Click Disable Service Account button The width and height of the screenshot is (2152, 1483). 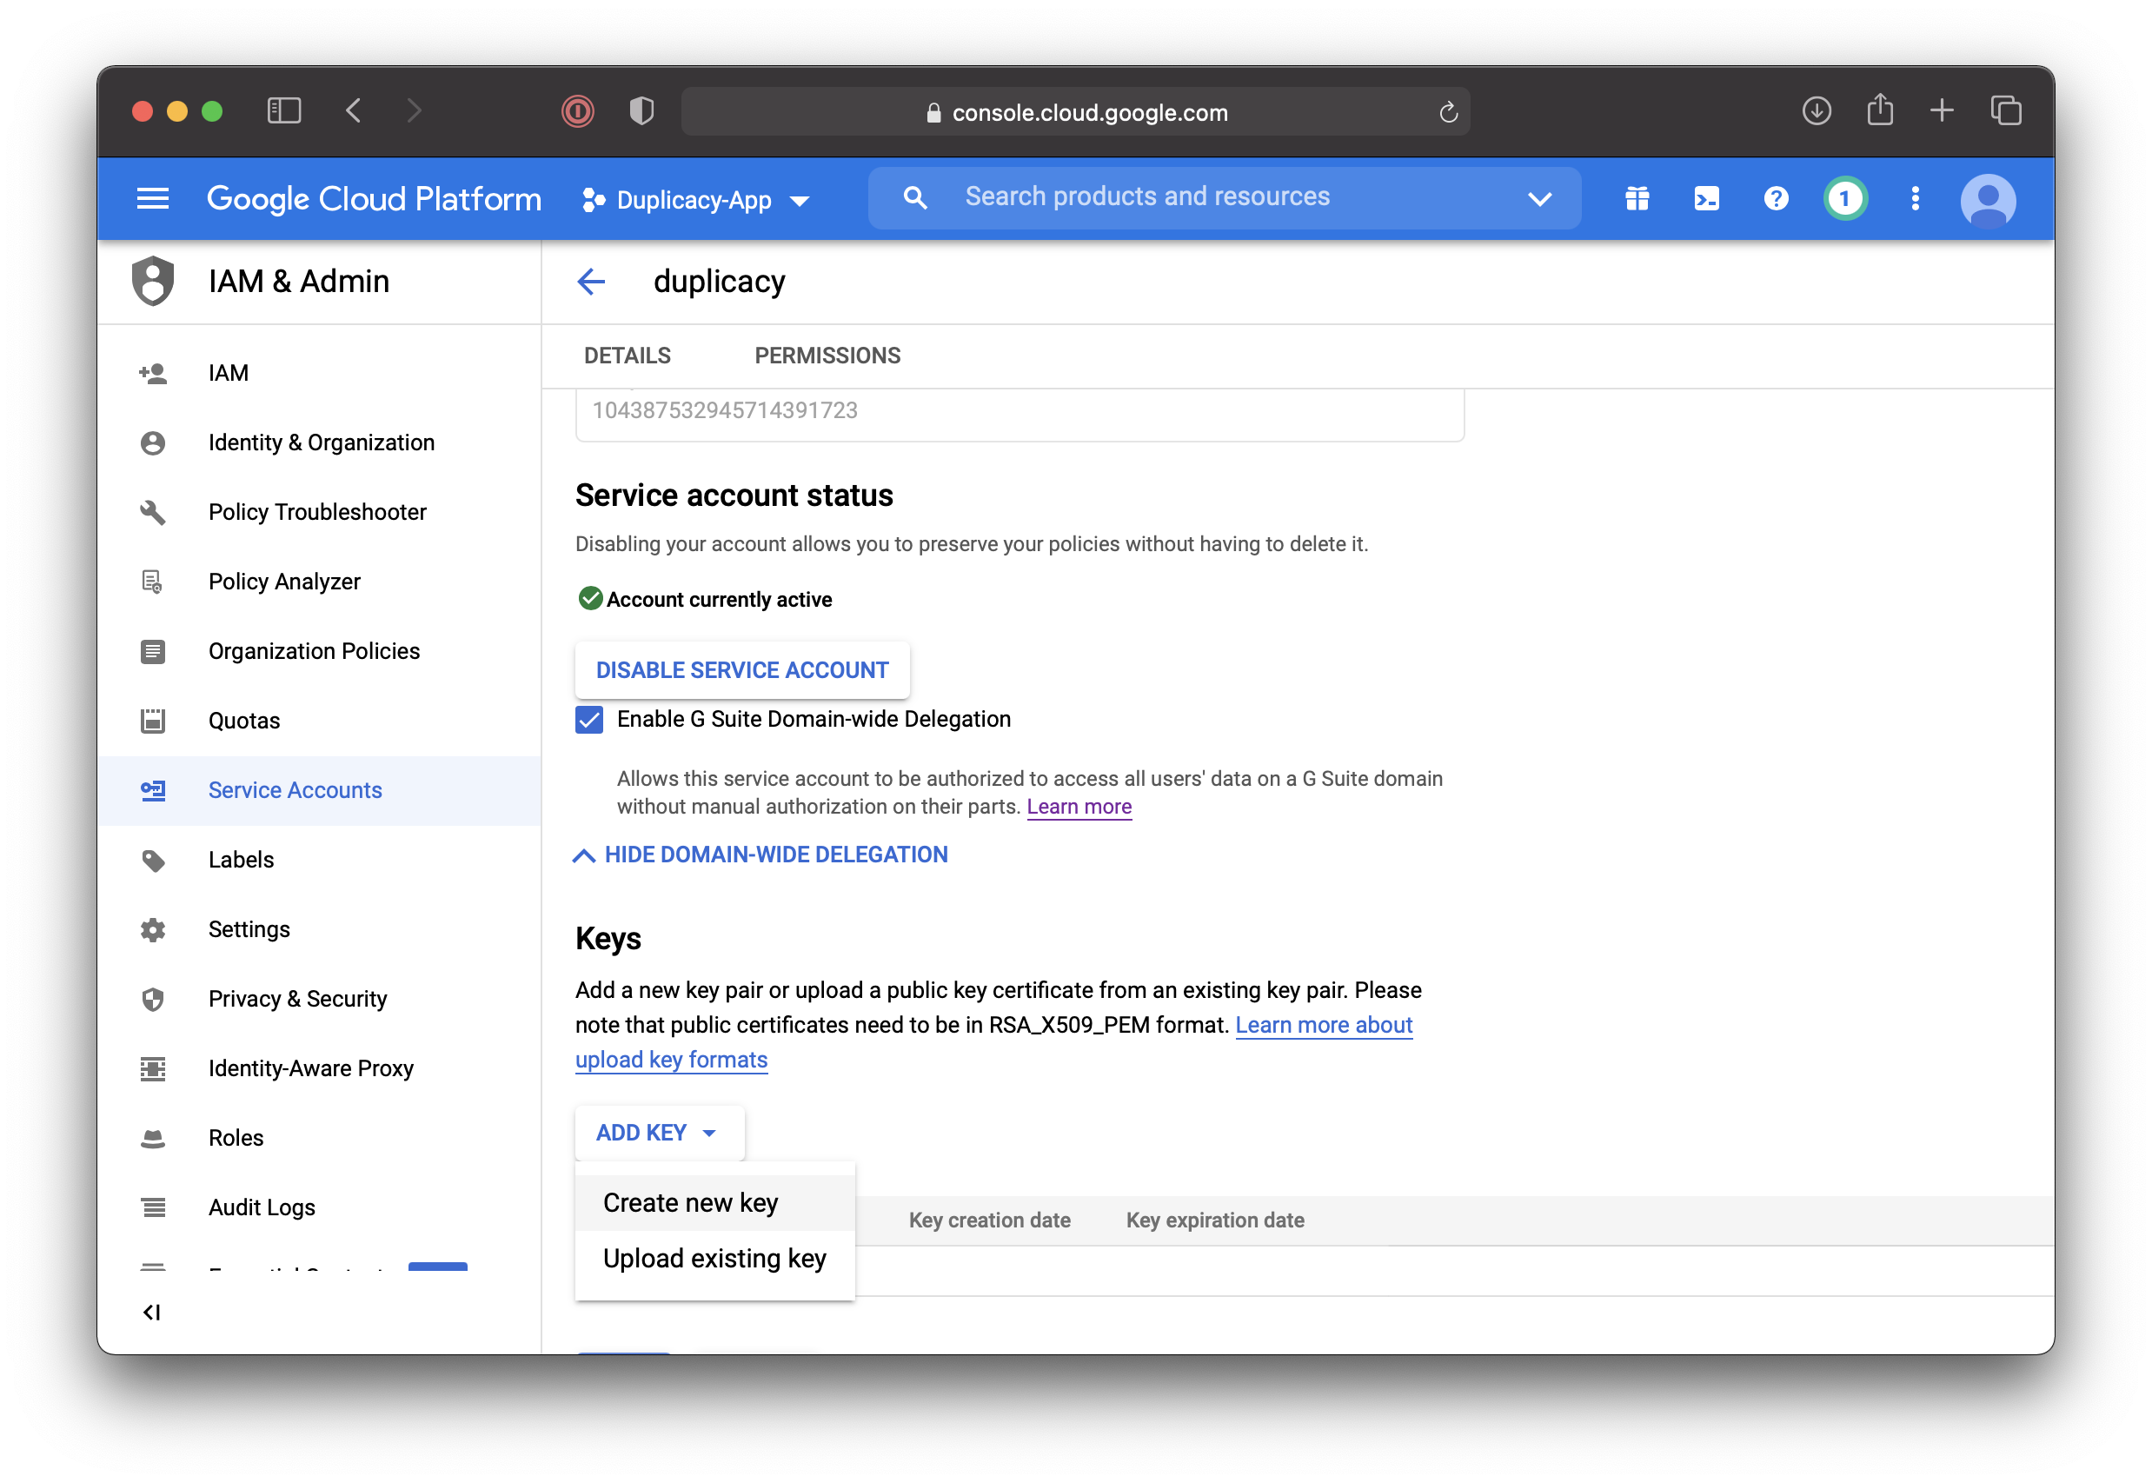(x=741, y=671)
